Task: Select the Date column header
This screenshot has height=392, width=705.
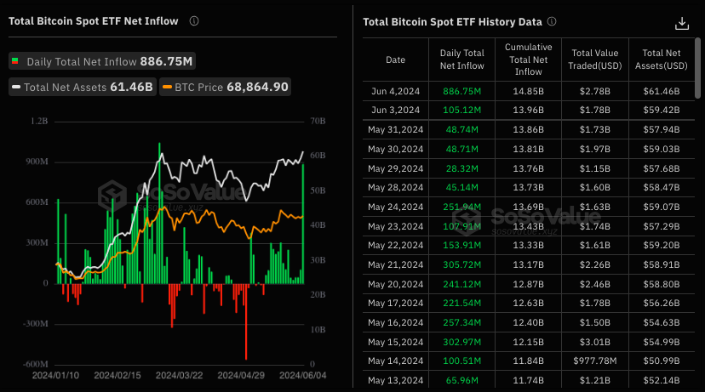Action: (396, 60)
